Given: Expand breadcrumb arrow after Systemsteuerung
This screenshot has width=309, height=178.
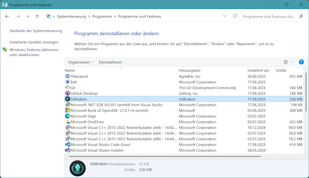Looking at the screenshot, I should pyautogui.click(x=89, y=17).
